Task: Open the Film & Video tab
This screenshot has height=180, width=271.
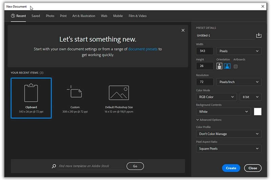Action: click(x=138, y=16)
